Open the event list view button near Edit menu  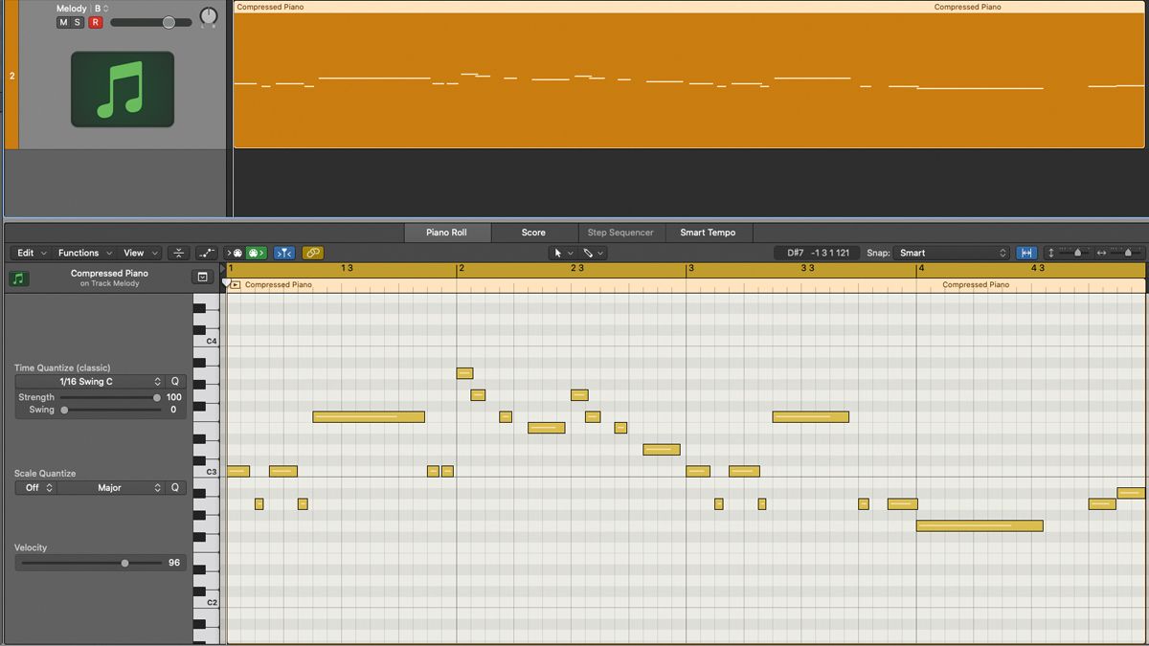pyautogui.click(x=202, y=275)
